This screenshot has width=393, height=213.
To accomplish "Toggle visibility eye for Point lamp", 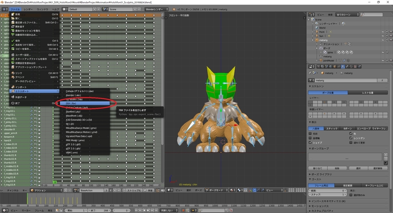I will point(383,32).
